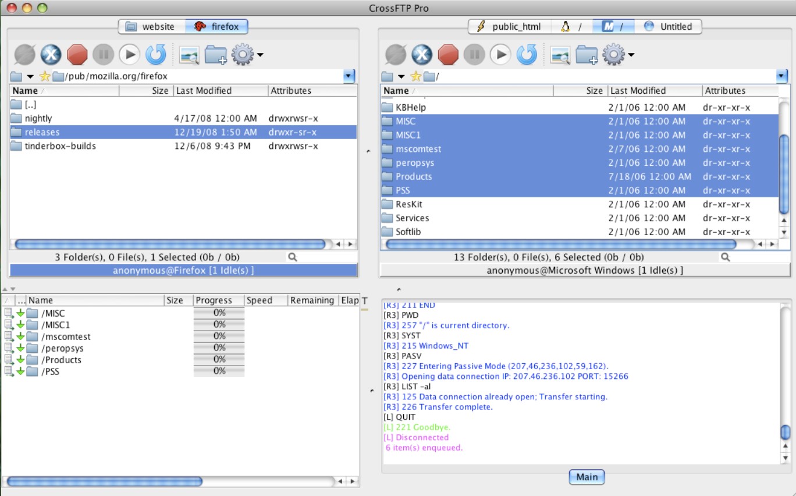Image resolution: width=796 pixels, height=496 pixels.
Task: Expand the path history dropdown for /pub/mozilla.org/firefox
Action: [348, 76]
